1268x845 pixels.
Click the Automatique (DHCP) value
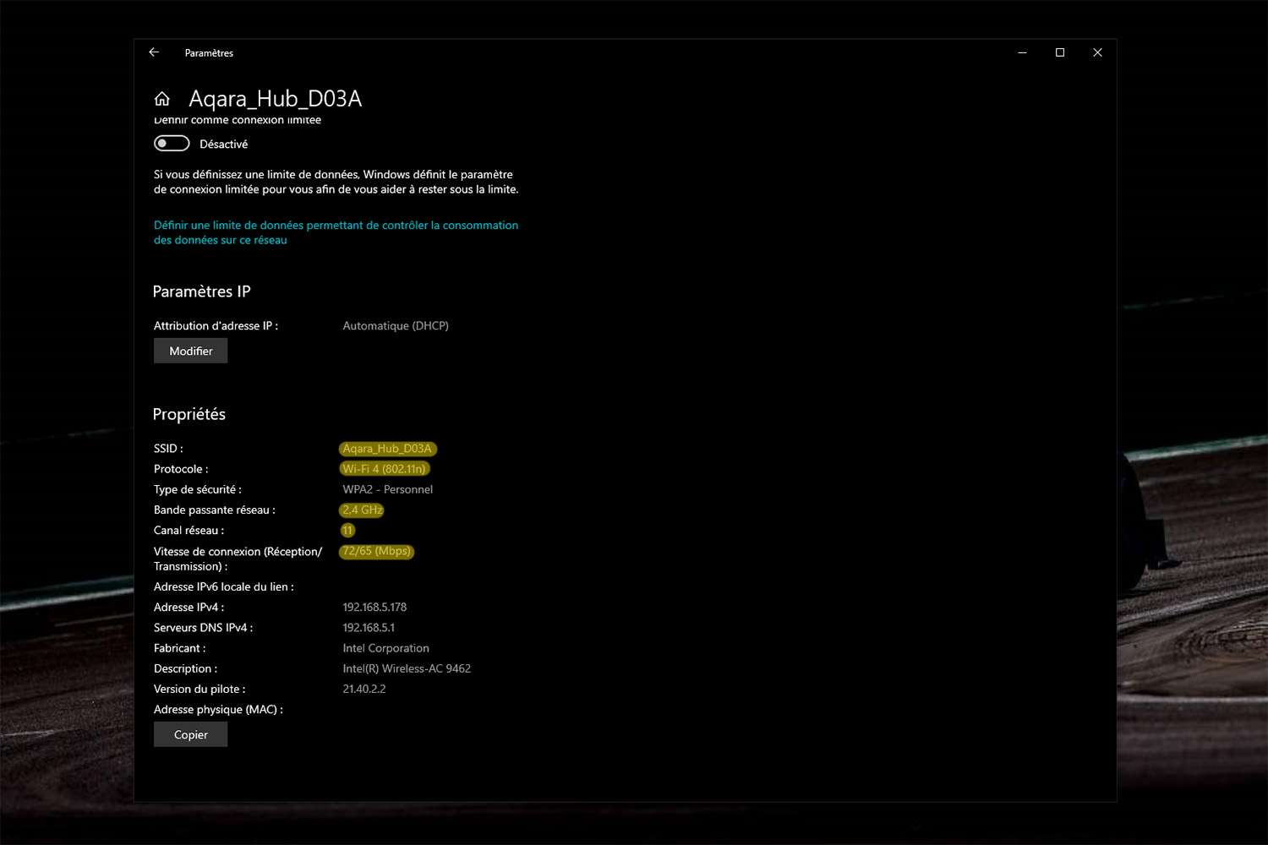tap(396, 325)
